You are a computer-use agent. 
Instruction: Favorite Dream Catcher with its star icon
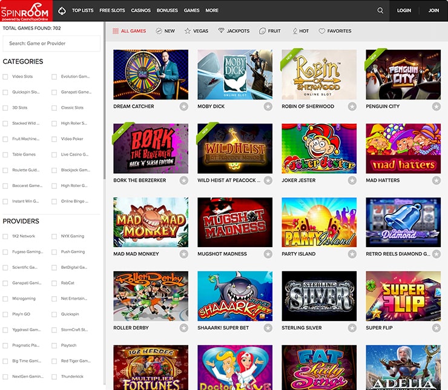click(x=183, y=107)
